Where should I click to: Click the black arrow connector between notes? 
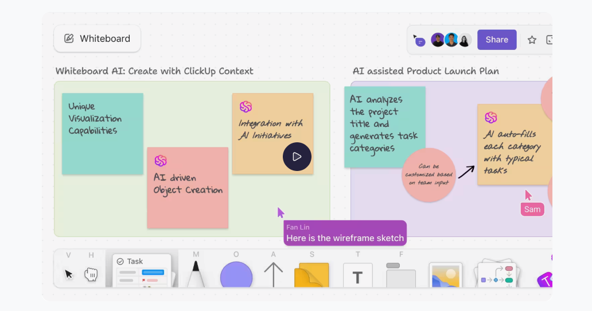pos(466,172)
